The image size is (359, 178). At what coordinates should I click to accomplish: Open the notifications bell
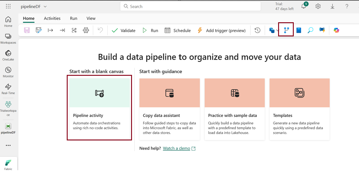304,6
